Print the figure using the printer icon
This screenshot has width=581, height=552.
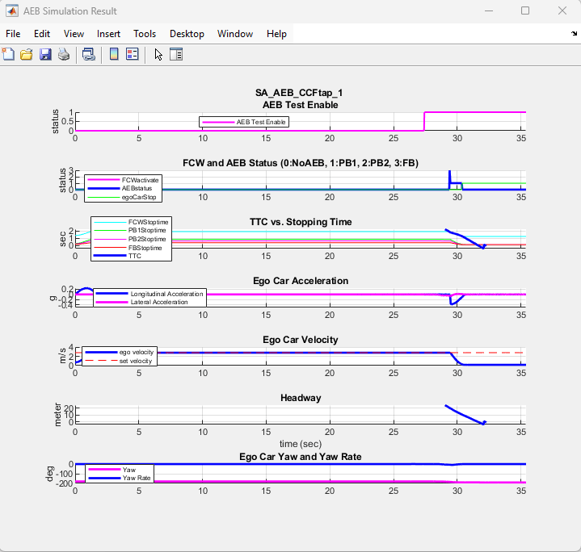click(x=63, y=55)
